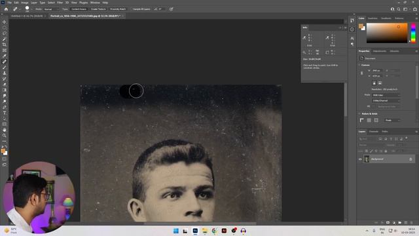Choose Proximity Match healing type
419x236 pixels.
click(118, 9)
